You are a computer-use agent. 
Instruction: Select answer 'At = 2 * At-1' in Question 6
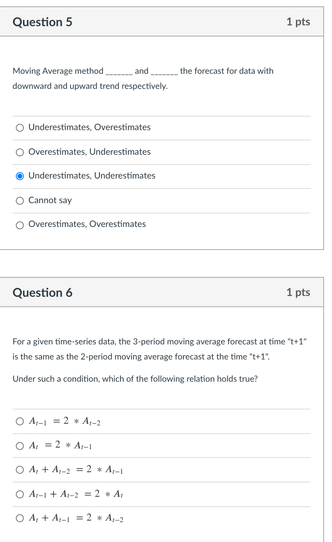coord(20,446)
